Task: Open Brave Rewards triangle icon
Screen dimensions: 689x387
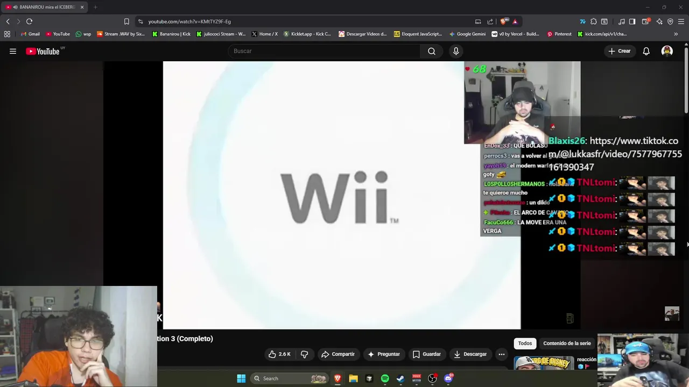Action: 515,21
